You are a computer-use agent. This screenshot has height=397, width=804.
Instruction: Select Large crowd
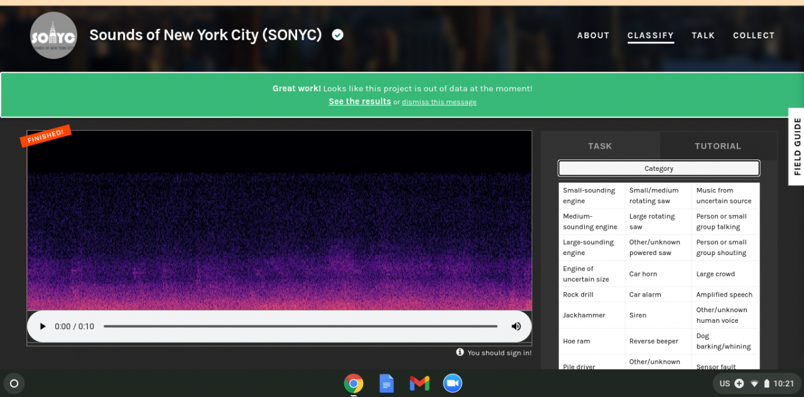click(725, 274)
